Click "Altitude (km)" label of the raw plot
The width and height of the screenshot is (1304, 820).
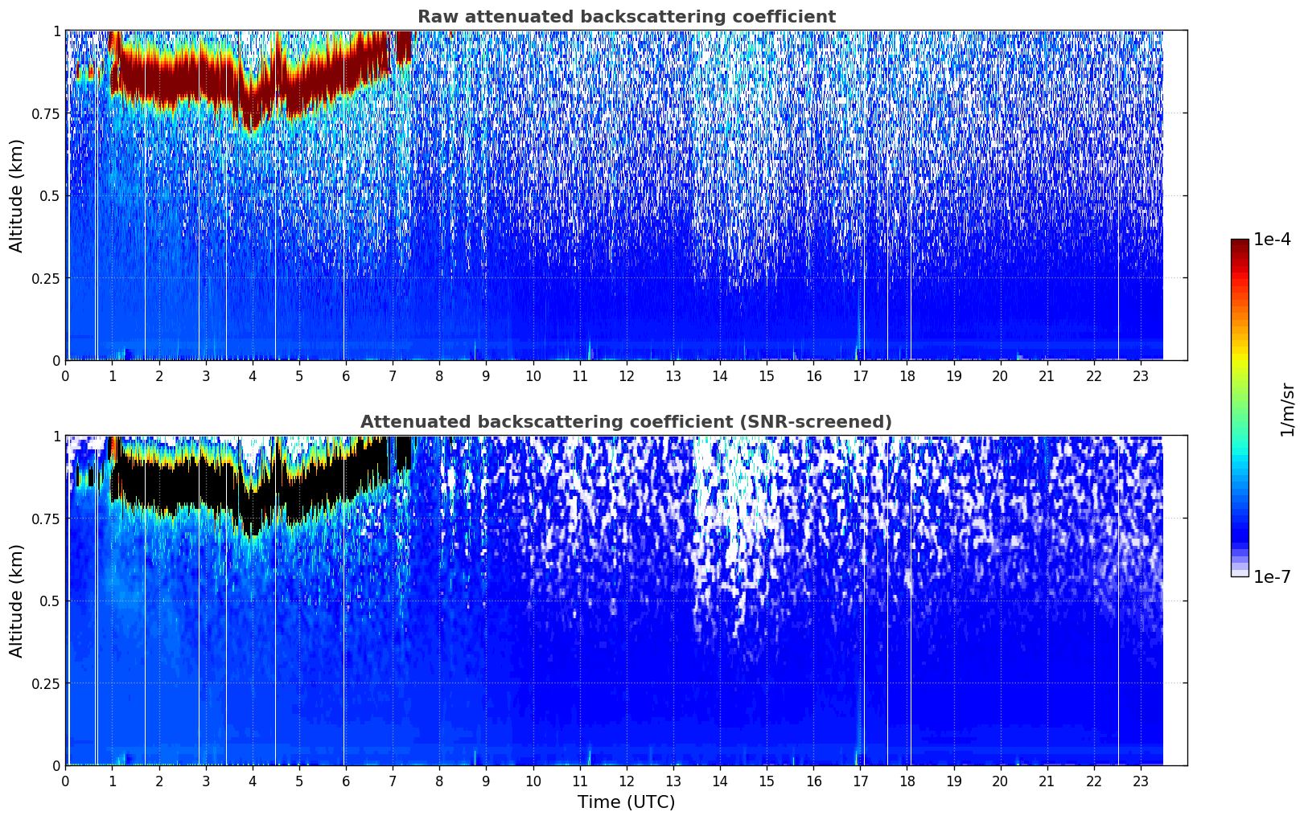tap(17, 195)
